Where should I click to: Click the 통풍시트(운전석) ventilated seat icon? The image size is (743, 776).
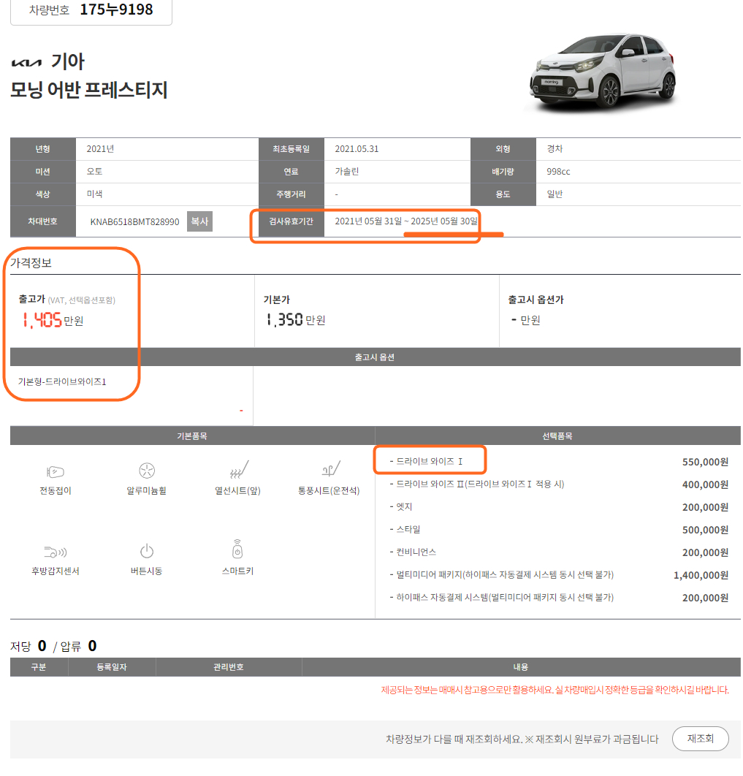pos(330,468)
